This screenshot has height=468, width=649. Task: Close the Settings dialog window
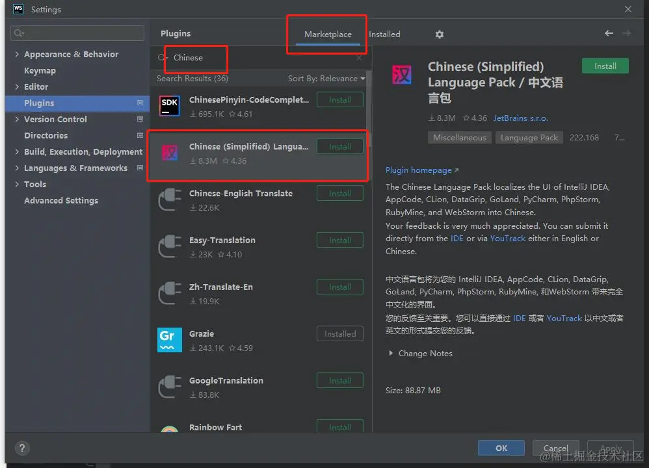628,9
